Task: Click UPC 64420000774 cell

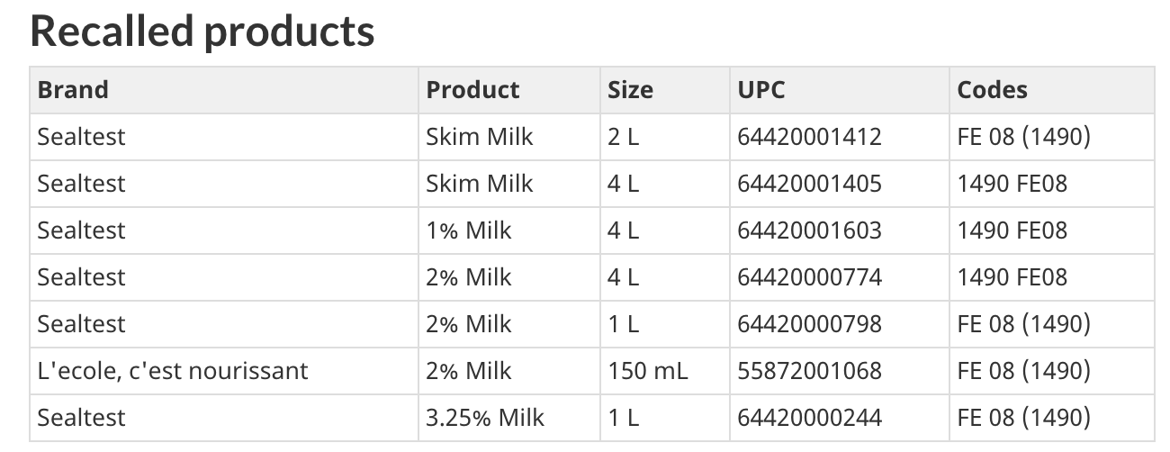Action: coord(840,277)
